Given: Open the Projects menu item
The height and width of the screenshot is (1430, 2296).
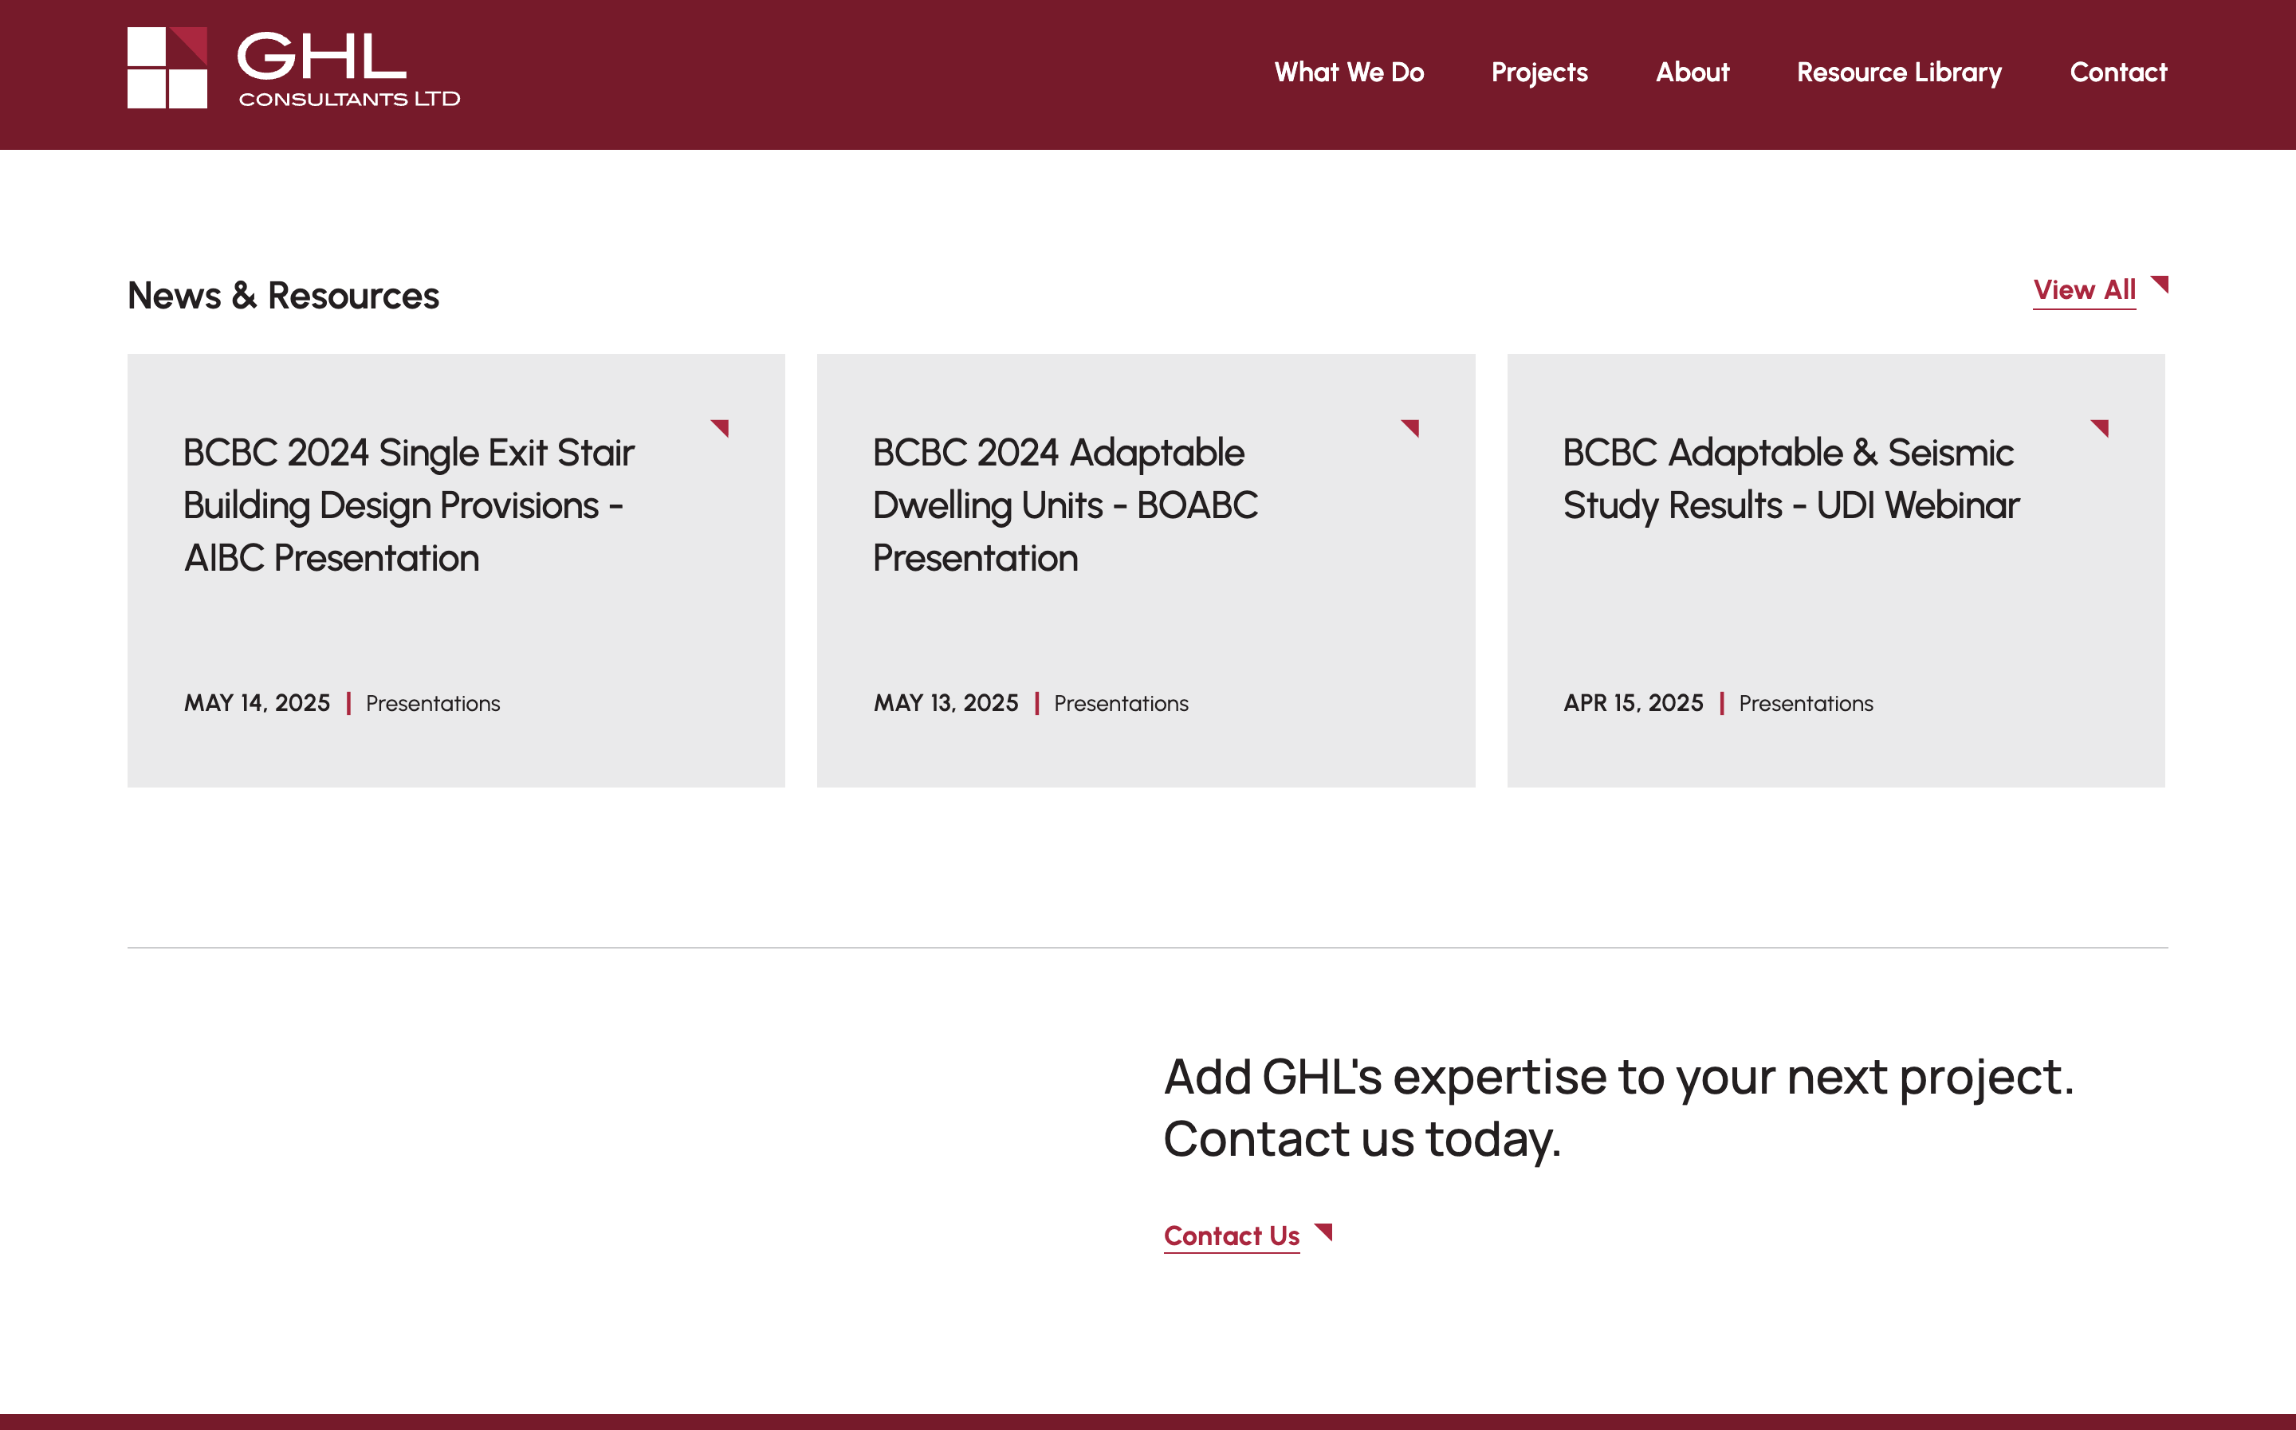Looking at the screenshot, I should click(x=1539, y=72).
